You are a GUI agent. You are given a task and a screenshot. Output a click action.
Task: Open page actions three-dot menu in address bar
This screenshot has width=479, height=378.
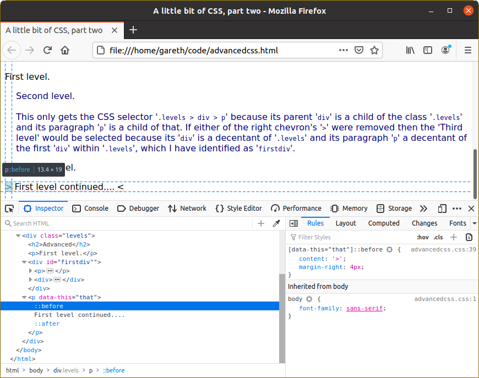[344, 50]
